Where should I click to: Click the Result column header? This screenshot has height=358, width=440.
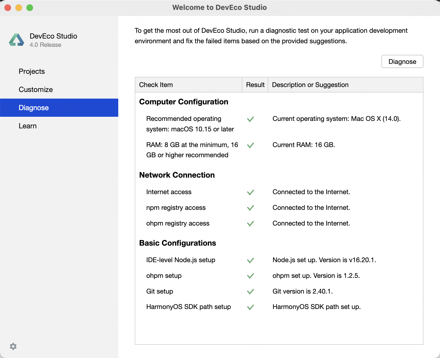[x=255, y=85]
